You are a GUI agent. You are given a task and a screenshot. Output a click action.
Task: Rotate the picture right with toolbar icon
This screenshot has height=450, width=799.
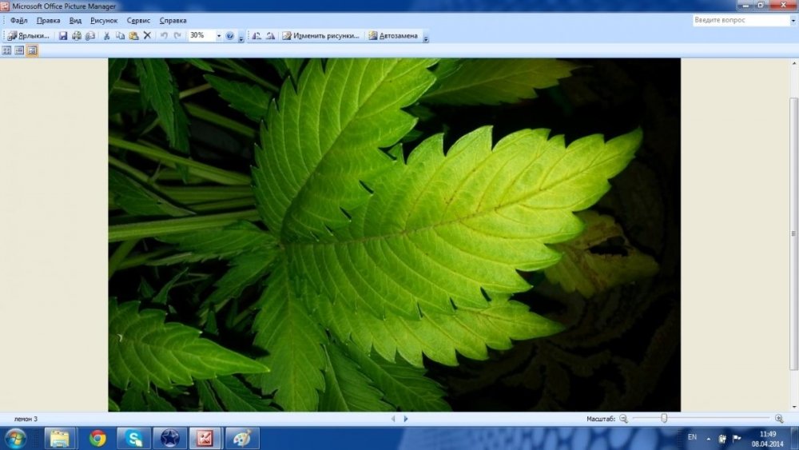coord(270,36)
